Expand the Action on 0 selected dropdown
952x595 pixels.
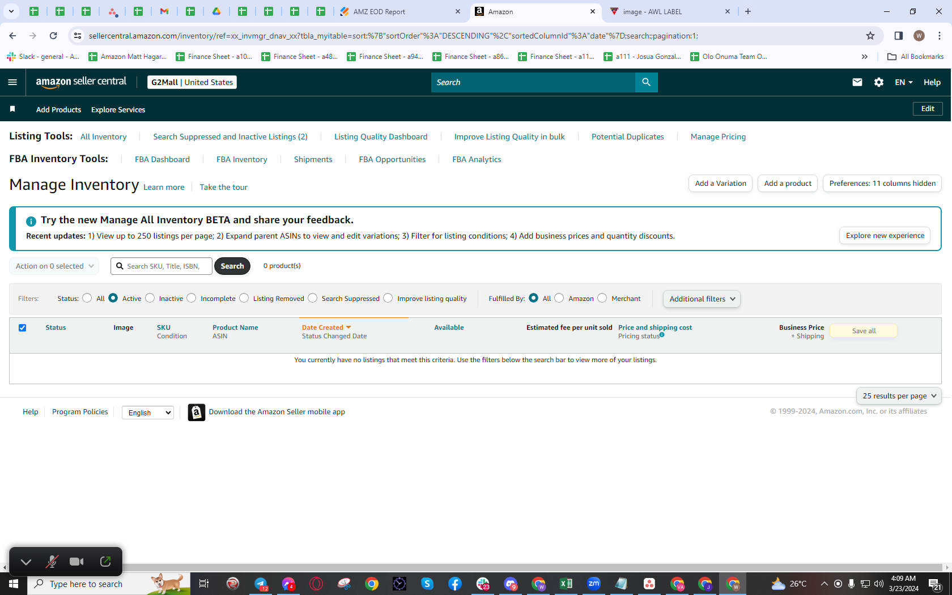tap(54, 266)
